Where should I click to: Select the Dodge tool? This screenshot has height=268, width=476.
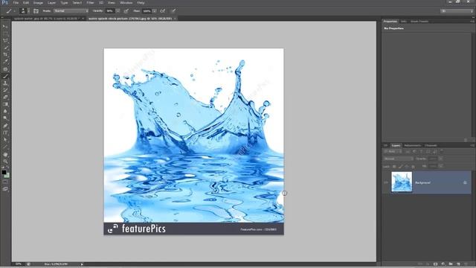coord(5,118)
